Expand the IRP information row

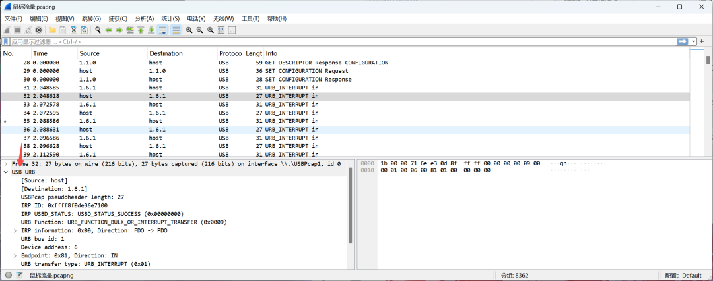coord(15,231)
